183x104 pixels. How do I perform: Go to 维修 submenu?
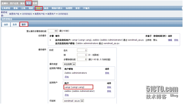coord(31,8)
